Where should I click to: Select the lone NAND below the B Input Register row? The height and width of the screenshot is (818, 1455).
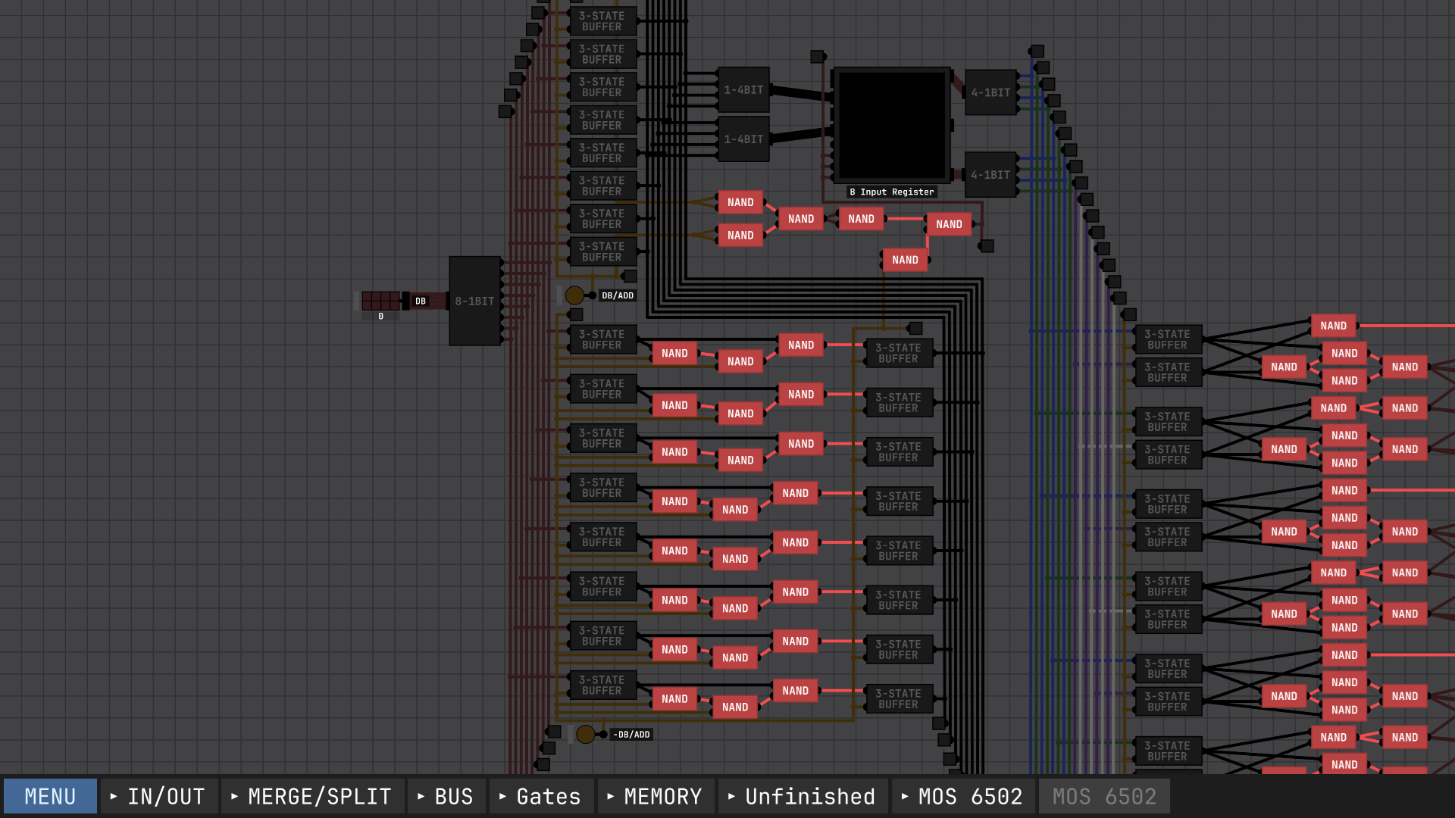[x=905, y=260]
